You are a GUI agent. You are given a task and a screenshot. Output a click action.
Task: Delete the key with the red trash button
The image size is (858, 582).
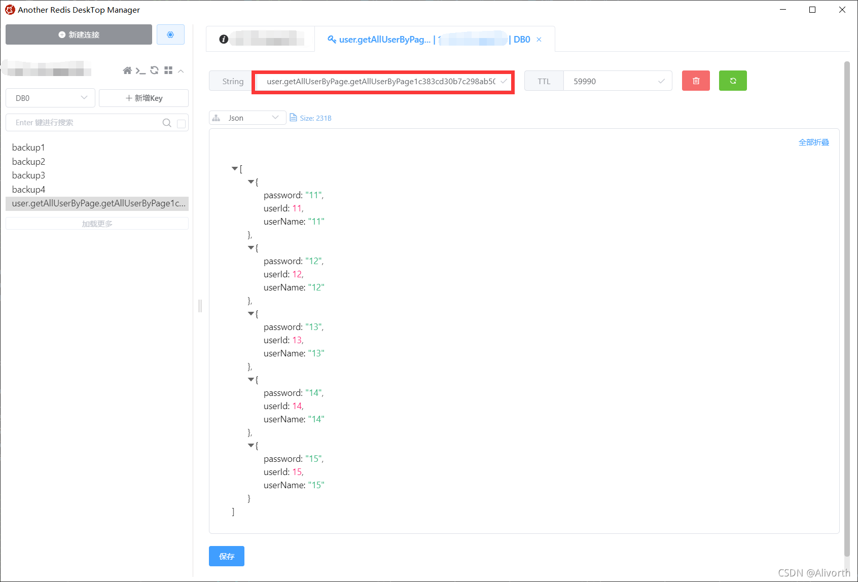click(696, 81)
